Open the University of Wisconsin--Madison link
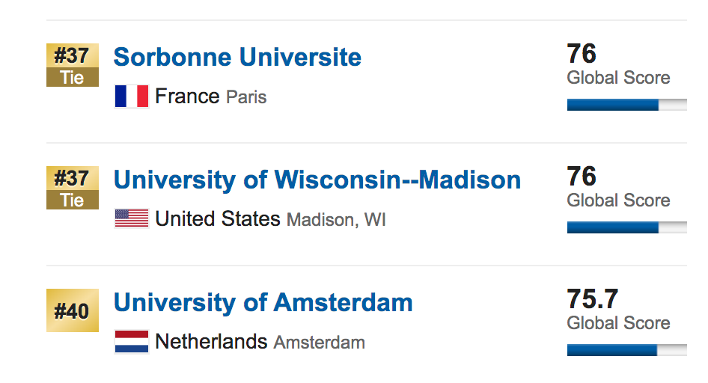 coord(317,180)
